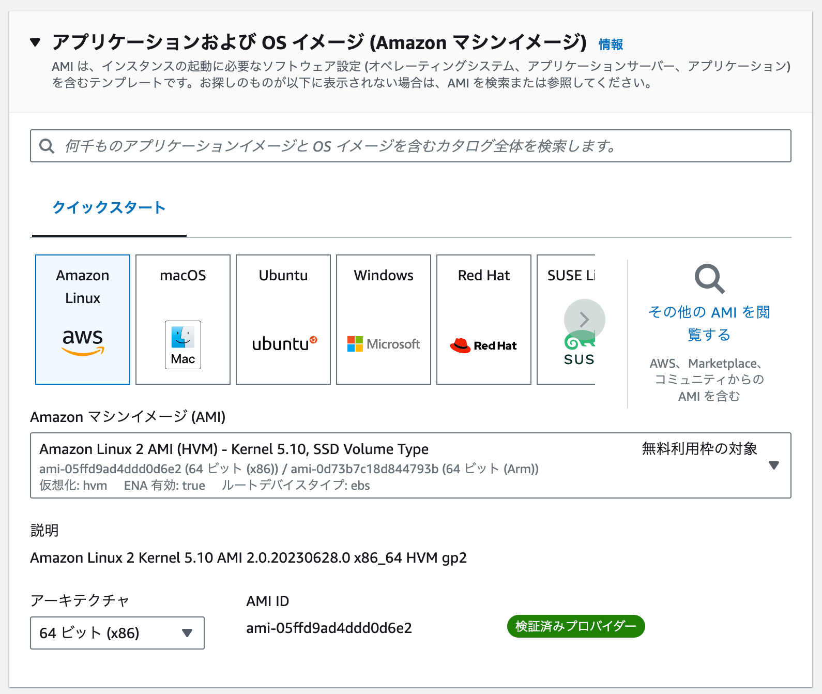Click the large magnifier icon for browsing AMIs
This screenshot has width=822, height=694.
click(709, 279)
